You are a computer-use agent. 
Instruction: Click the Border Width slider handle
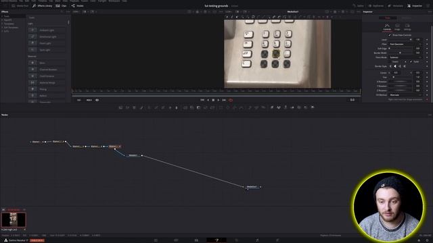click(400, 53)
